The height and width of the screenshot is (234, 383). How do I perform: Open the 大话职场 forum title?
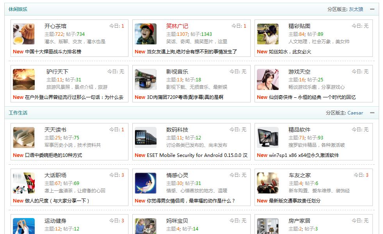[x=55, y=175]
